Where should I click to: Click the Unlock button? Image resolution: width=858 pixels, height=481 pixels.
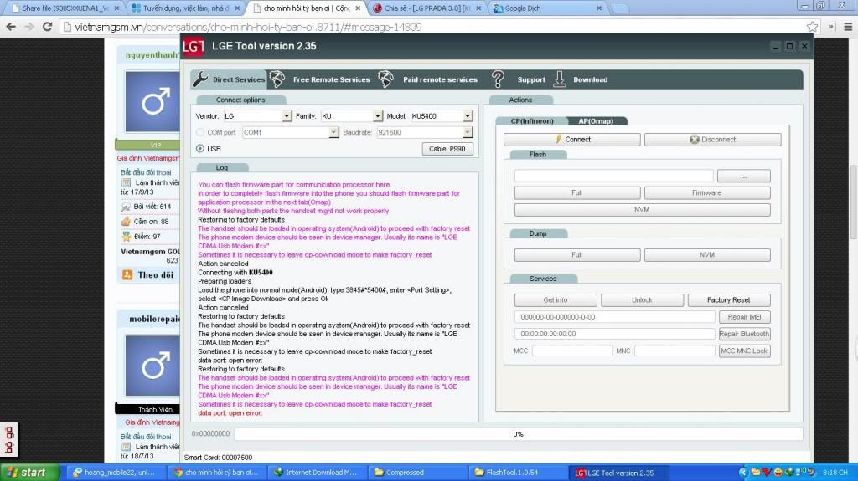(642, 300)
